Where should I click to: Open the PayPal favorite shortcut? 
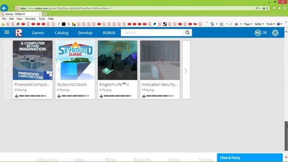pos(155,24)
